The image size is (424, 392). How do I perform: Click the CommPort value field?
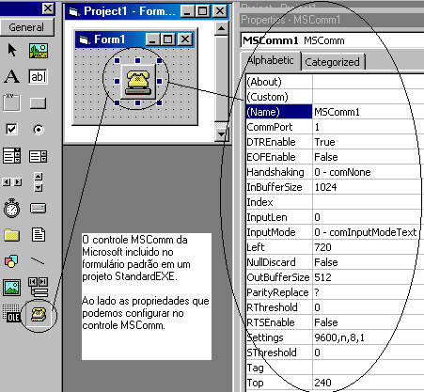point(369,127)
